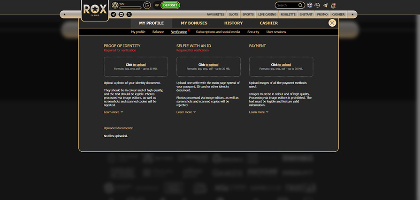
Task: Open Sports in navigation bar
Action: click(x=248, y=15)
